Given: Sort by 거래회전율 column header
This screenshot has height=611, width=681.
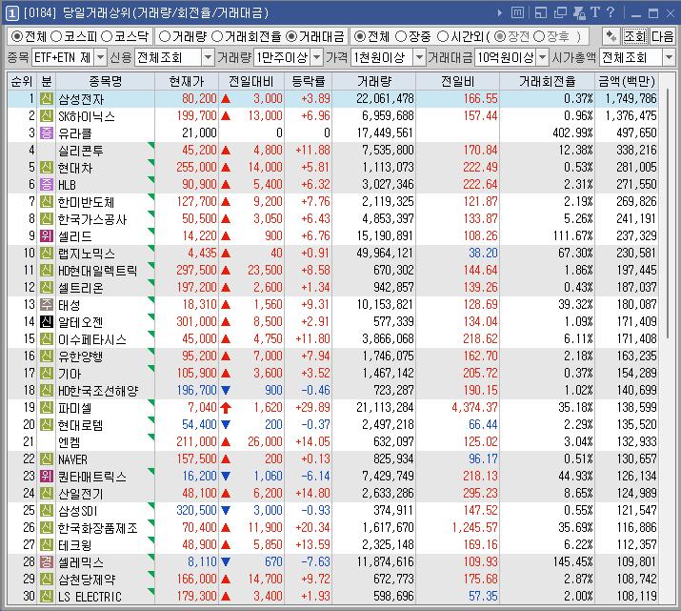Looking at the screenshot, I should coord(548,81).
